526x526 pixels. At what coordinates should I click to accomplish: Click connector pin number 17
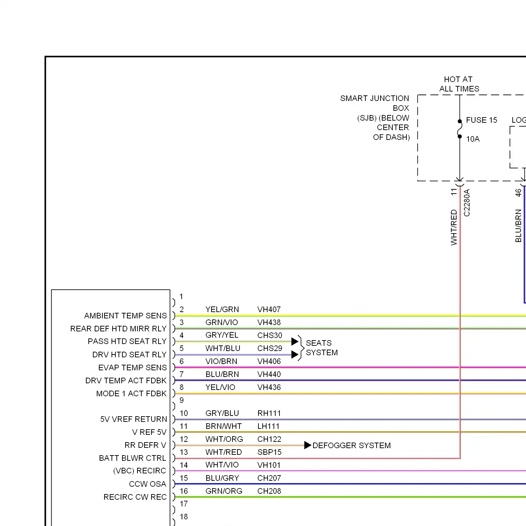click(x=184, y=504)
